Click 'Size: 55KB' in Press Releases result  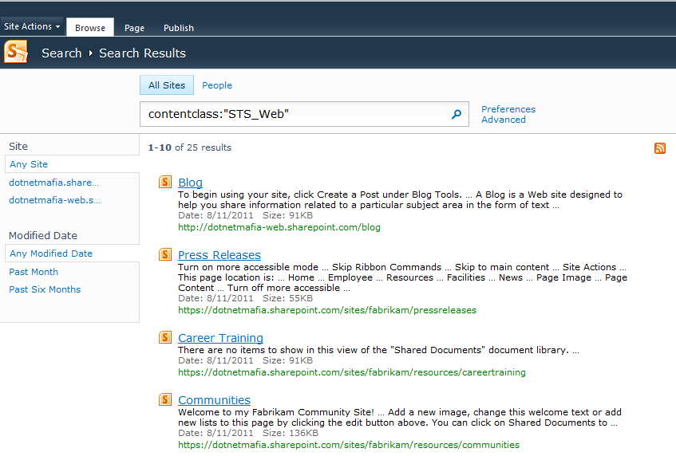click(287, 298)
